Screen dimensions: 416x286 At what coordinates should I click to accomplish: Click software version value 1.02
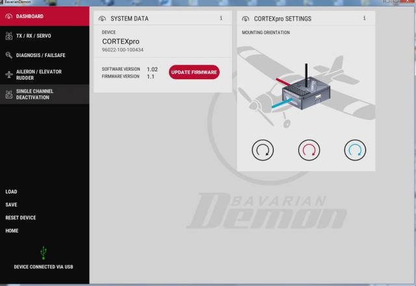pyautogui.click(x=152, y=69)
